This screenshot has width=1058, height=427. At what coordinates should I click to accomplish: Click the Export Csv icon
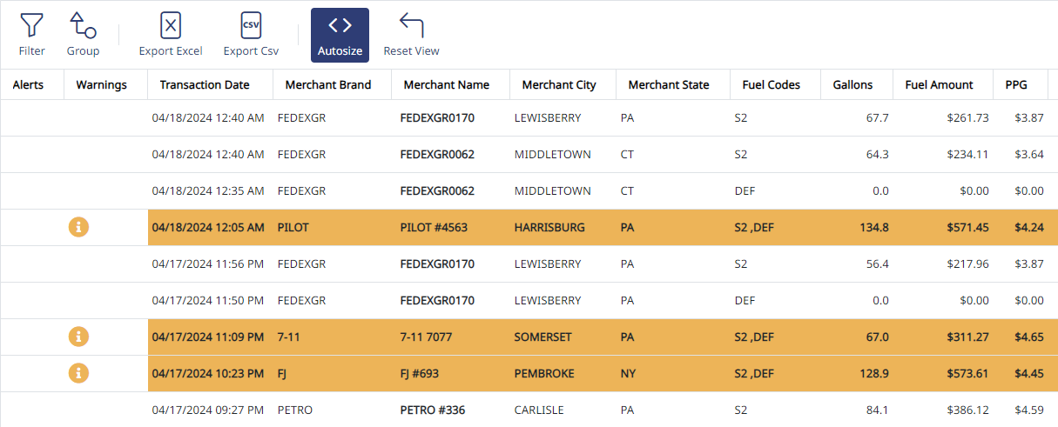(x=251, y=25)
